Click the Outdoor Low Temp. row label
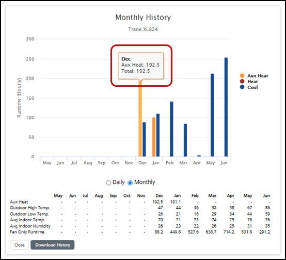 [29, 214]
